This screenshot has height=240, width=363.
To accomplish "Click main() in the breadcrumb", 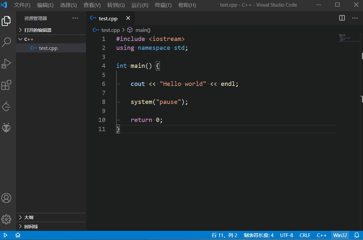I will (143, 30).
